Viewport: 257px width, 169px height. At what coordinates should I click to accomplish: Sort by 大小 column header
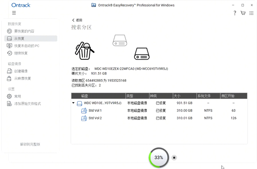tap(185, 96)
